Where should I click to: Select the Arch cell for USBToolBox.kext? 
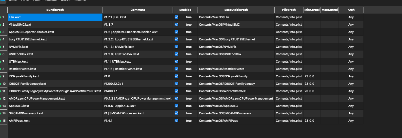[351, 54]
